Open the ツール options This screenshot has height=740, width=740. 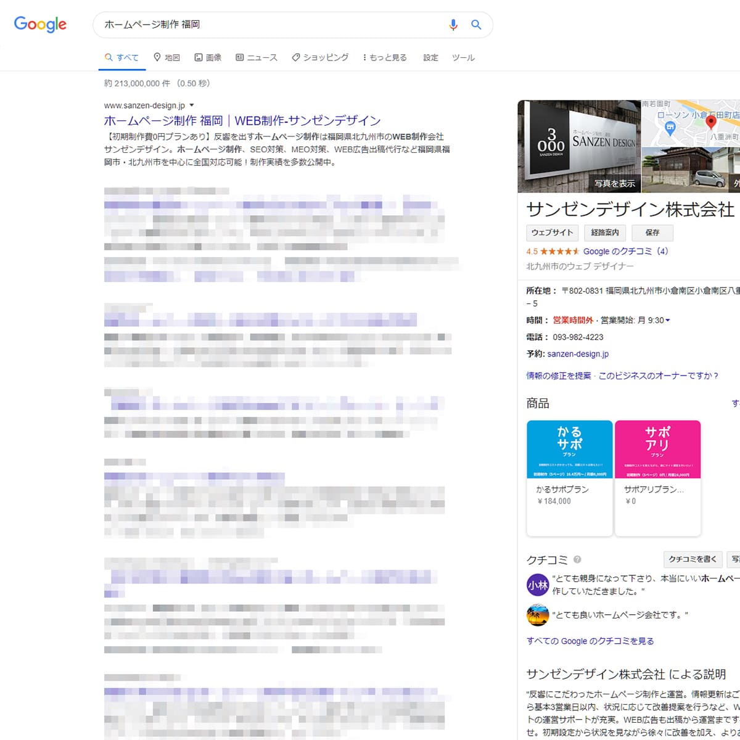point(463,57)
